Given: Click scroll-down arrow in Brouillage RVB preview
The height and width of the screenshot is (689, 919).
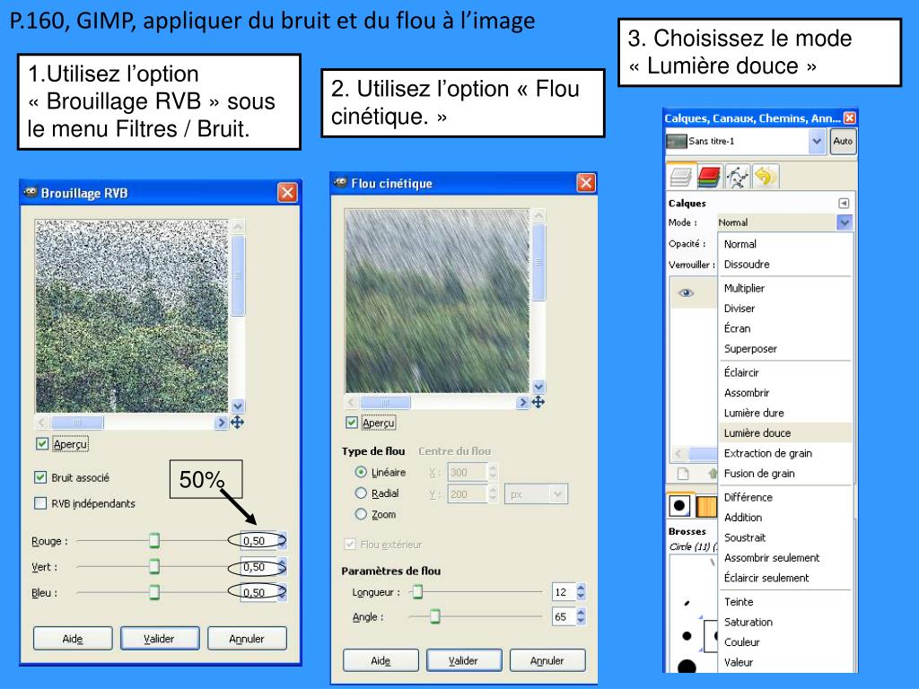Looking at the screenshot, I should (238, 406).
